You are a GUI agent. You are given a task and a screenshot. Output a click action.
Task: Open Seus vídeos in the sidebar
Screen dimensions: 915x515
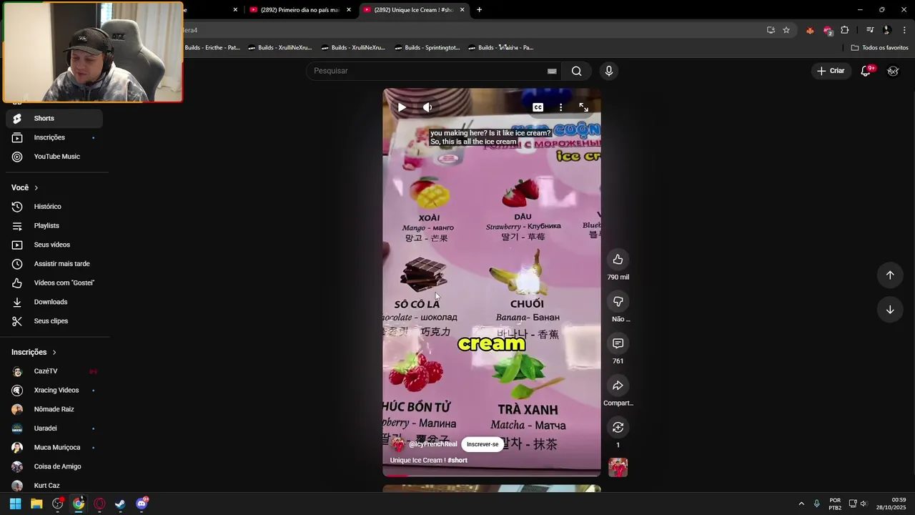click(x=54, y=245)
